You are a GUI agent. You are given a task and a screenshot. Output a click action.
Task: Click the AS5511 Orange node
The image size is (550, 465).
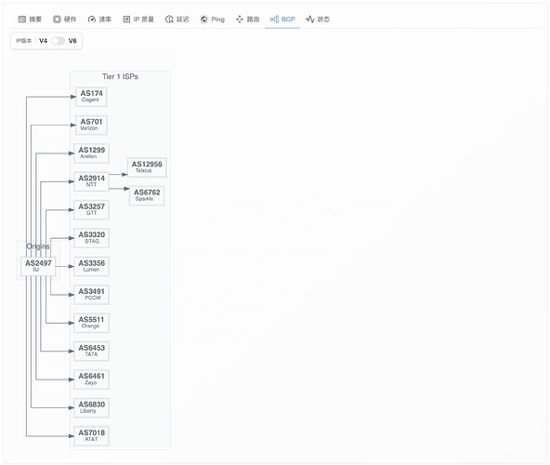point(92,323)
